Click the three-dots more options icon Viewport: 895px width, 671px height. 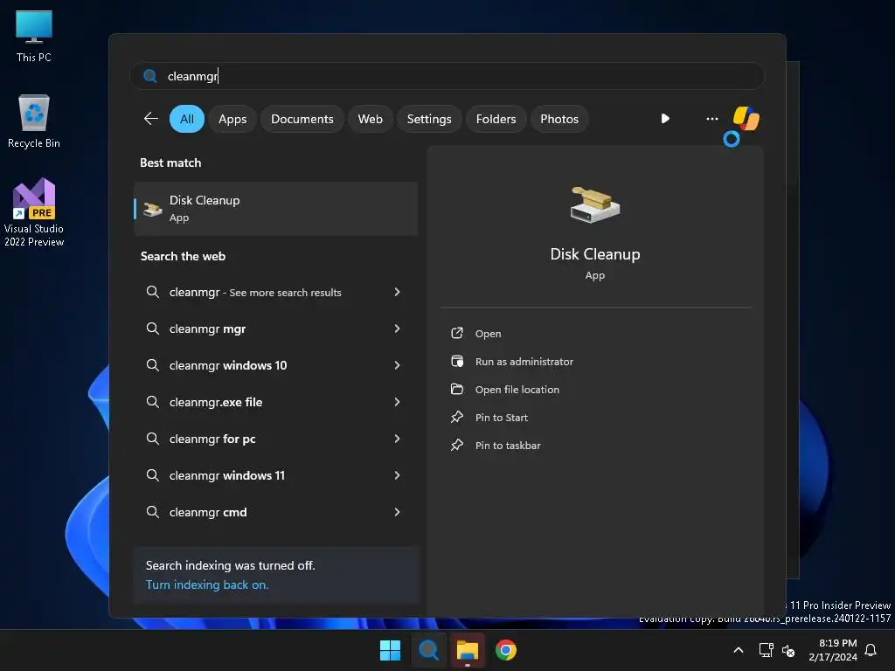711,119
